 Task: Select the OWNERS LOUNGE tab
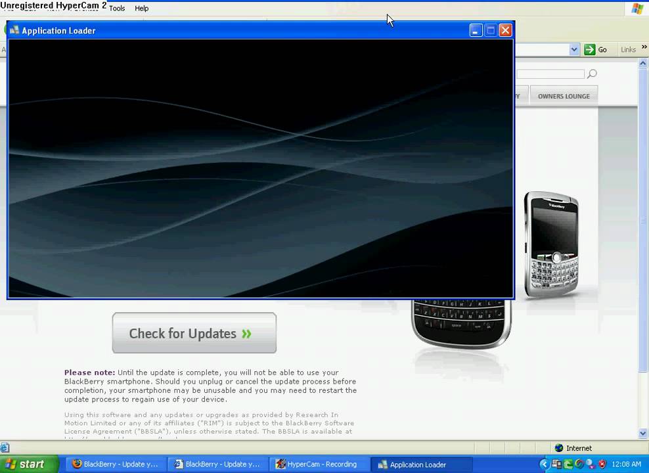564,96
